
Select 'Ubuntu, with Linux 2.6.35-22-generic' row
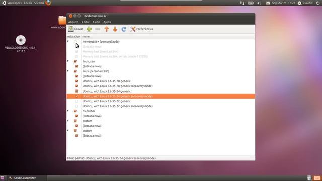pyautogui.click(x=160, y=101)
